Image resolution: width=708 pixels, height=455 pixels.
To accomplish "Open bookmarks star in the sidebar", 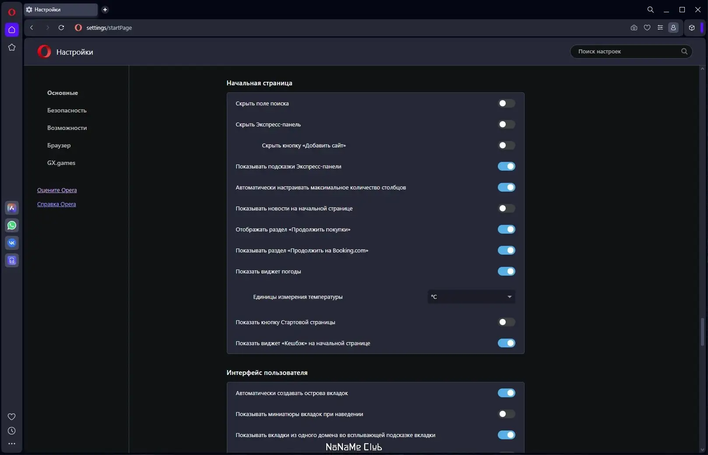I will tap(12, 47).
